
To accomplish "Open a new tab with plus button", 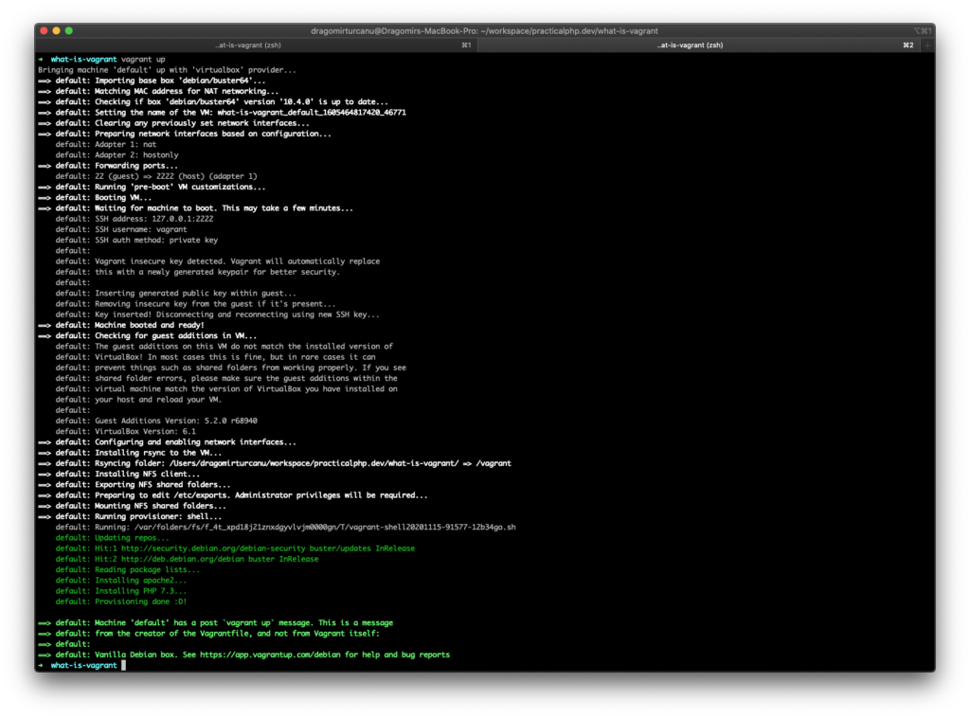I will click(x=927, y=45).
